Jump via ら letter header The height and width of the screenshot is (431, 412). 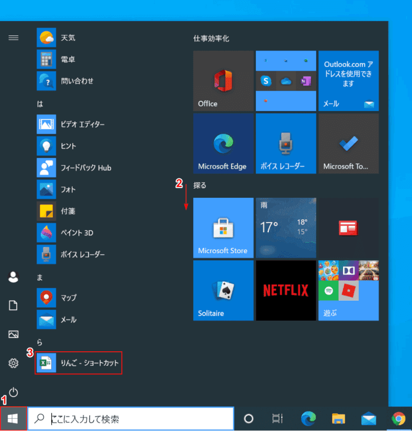[40, 342]
